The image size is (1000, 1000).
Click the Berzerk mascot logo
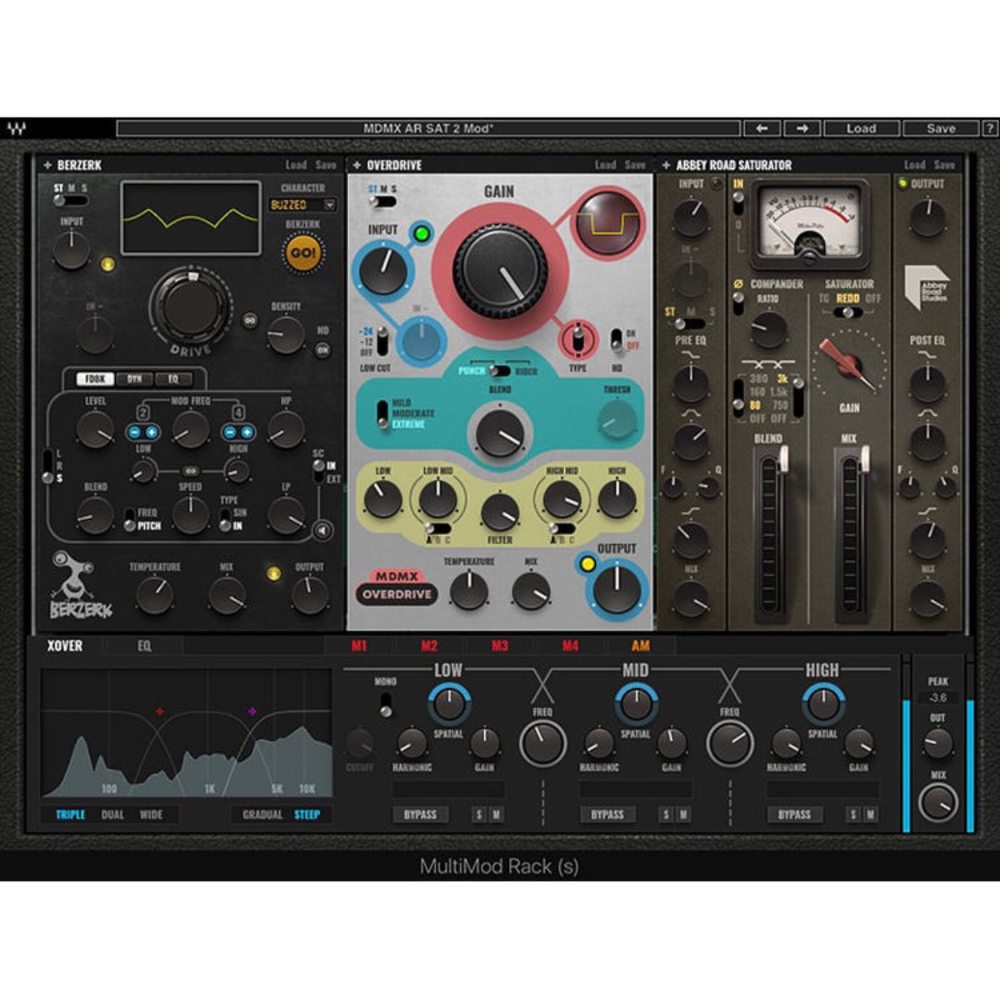tap(75, 575)
